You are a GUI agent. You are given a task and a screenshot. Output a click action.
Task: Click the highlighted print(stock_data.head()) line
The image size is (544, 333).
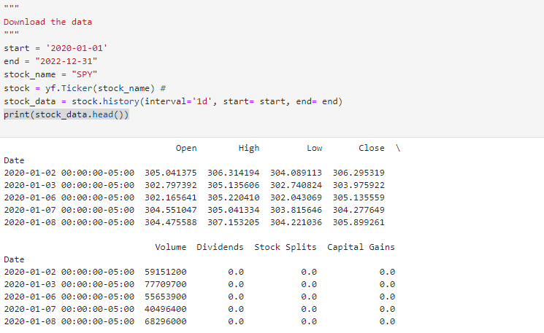(x=66, y=114)
